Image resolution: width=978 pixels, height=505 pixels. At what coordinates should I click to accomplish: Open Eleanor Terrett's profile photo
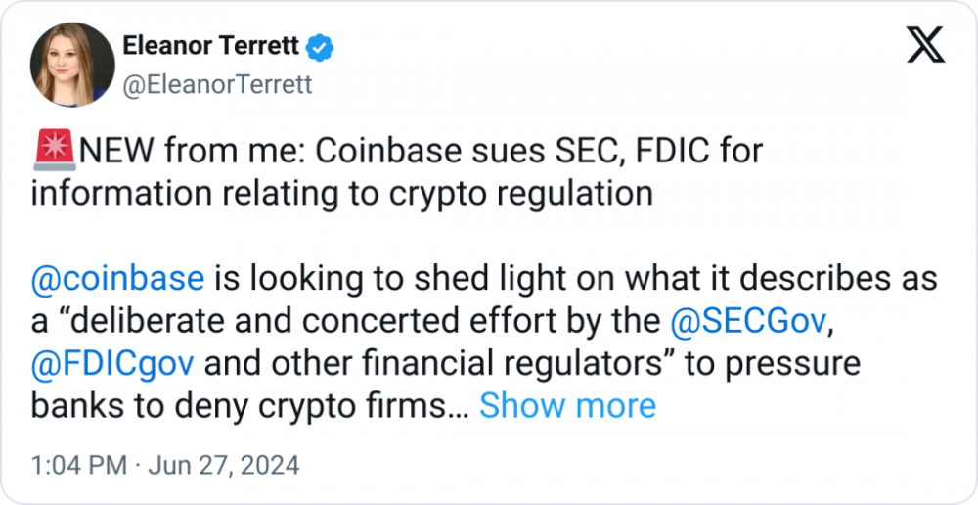pos(72,65)
